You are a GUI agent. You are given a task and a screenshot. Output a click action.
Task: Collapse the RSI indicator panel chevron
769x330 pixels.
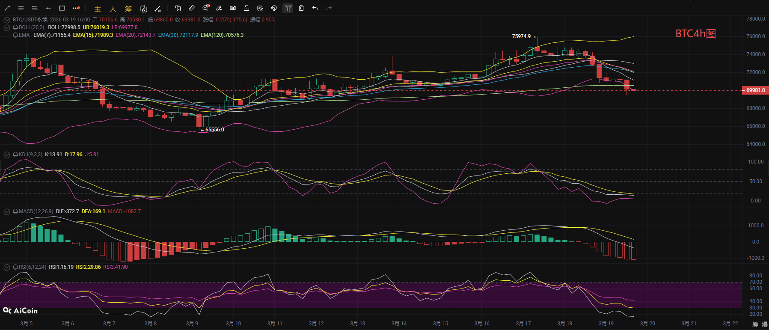(x=6, y=267)
